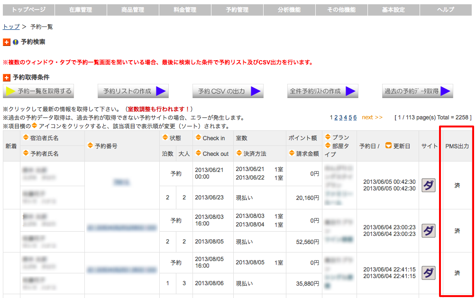The width and height of the screenshot is (476, 298).
Task: Open トップページ menu tab
Action: (x=29, y=9)
